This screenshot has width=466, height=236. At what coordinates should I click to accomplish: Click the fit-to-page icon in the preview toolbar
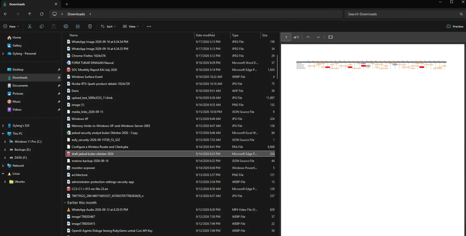330,37
